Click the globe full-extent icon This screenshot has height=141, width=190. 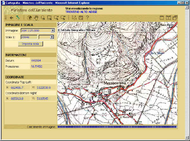pos(29,18)
